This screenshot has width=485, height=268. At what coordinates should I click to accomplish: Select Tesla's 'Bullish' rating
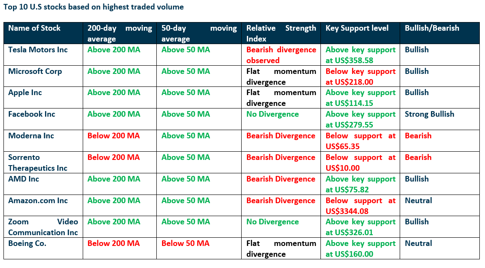coord(417,50)
